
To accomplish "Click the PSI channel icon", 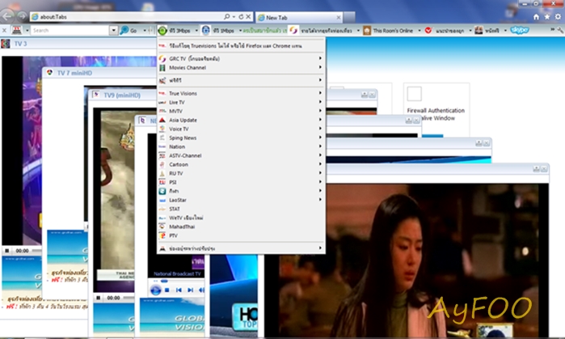I will (x=162, y=182).
